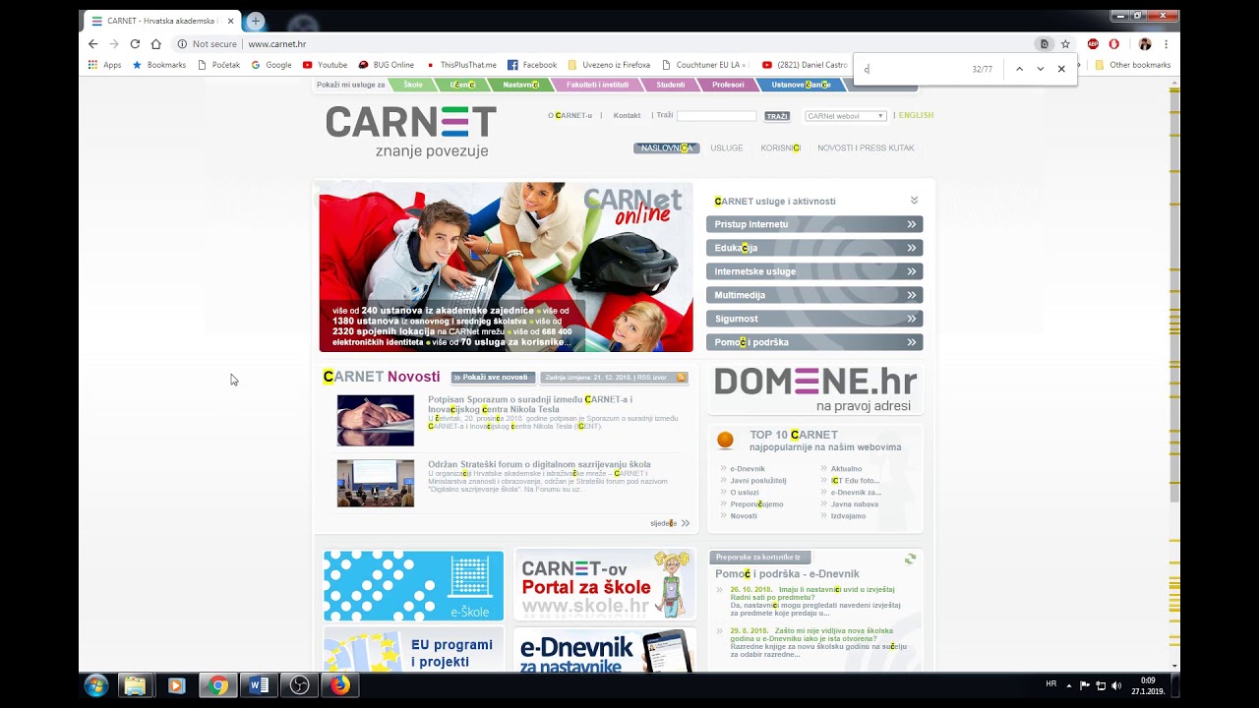Viewport: 1259px width, 708px height.
Task: Click the refresh icon in Preporuke box
Action: (910, 559)
